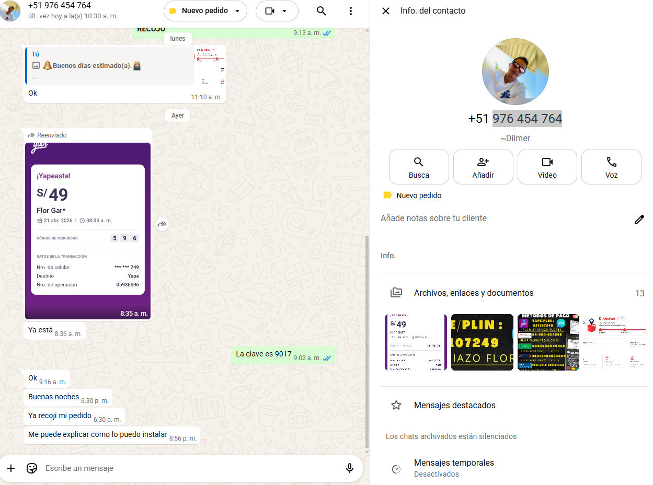Viewport: 653px width, 485px height.
Task: Click the search magnifier icon in chat header
Action: point(322,11)
